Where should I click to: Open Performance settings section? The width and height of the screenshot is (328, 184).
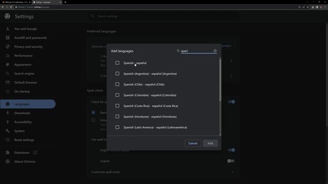[23, 56]
